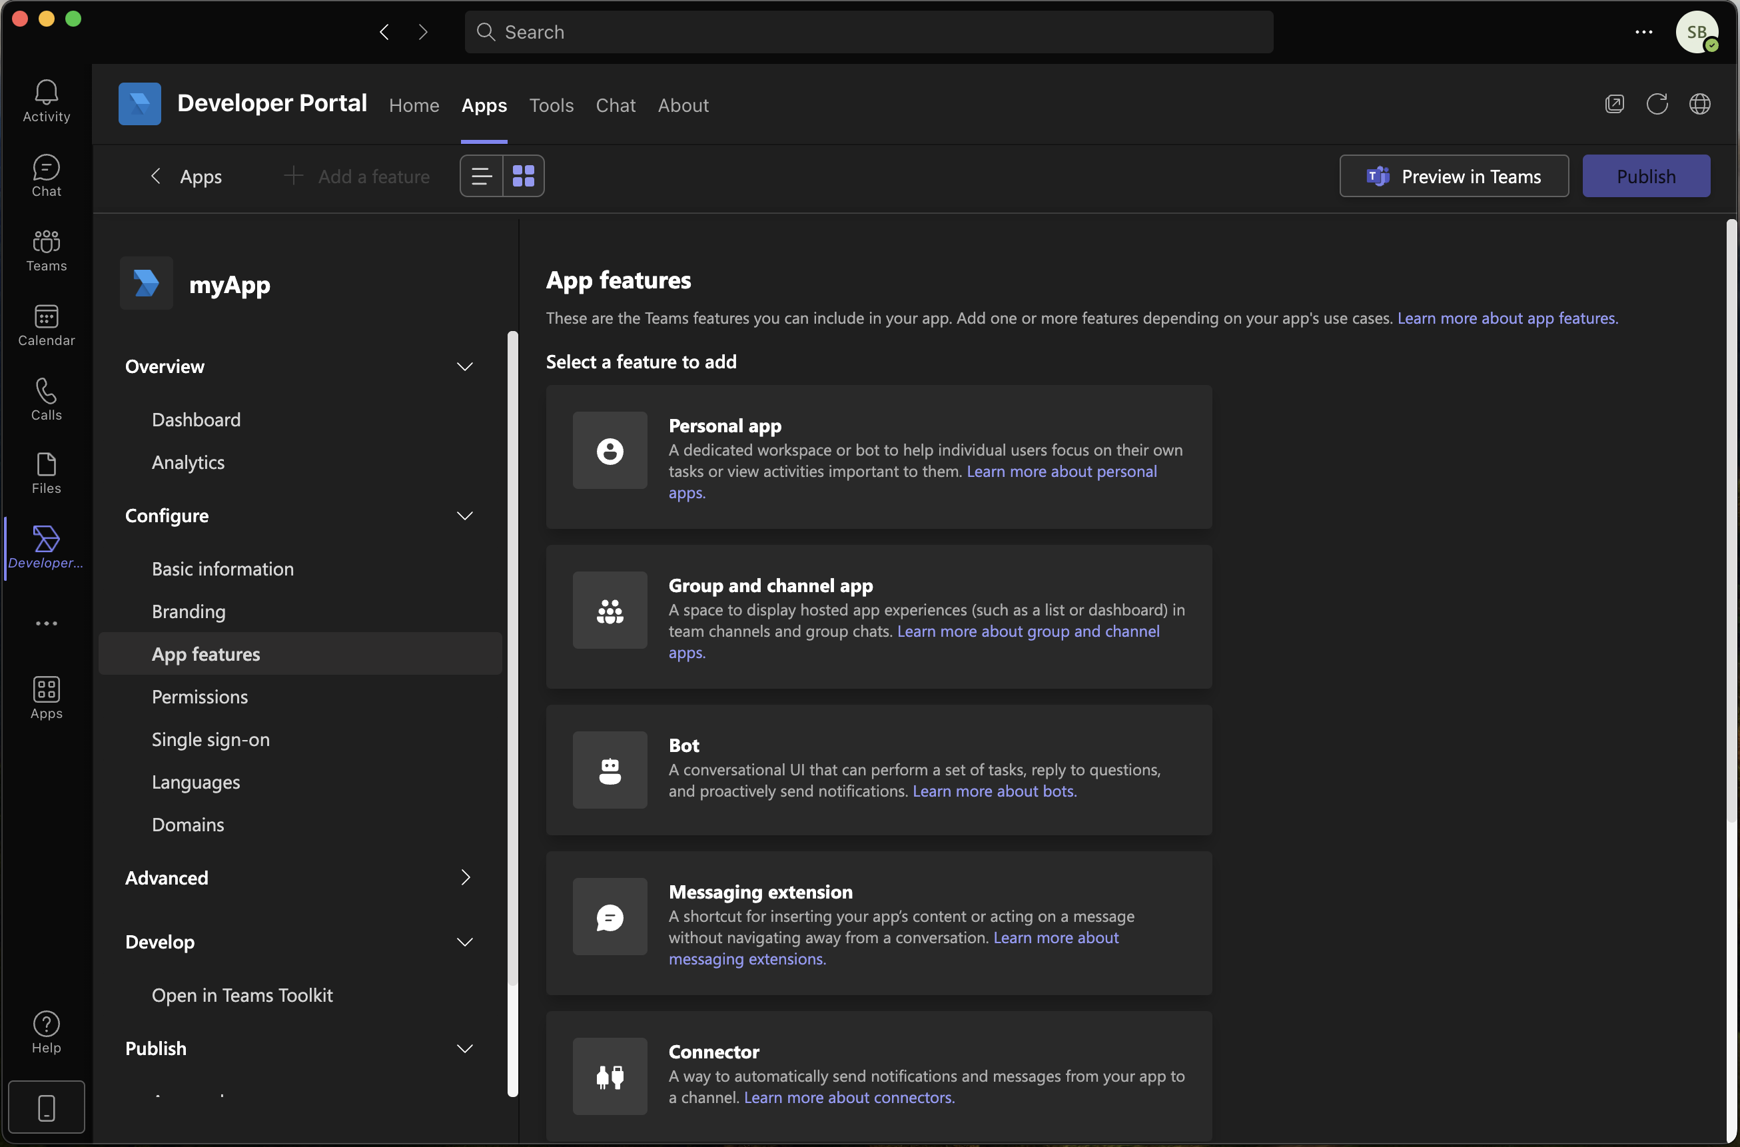This screenshot has height=1147, width=1740.
Task: Click Preview in Teams button
Action: [x=1454, y=176]
